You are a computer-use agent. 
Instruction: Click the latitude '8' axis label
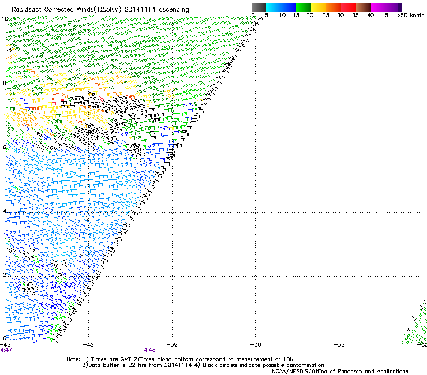pos(5,83)
